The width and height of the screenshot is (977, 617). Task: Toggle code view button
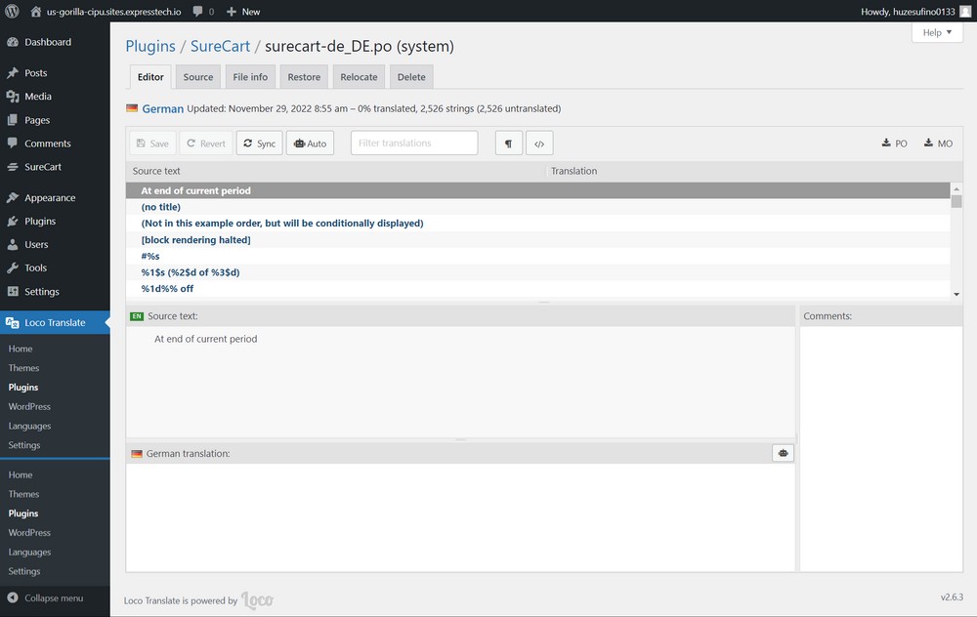click(538, 144)
